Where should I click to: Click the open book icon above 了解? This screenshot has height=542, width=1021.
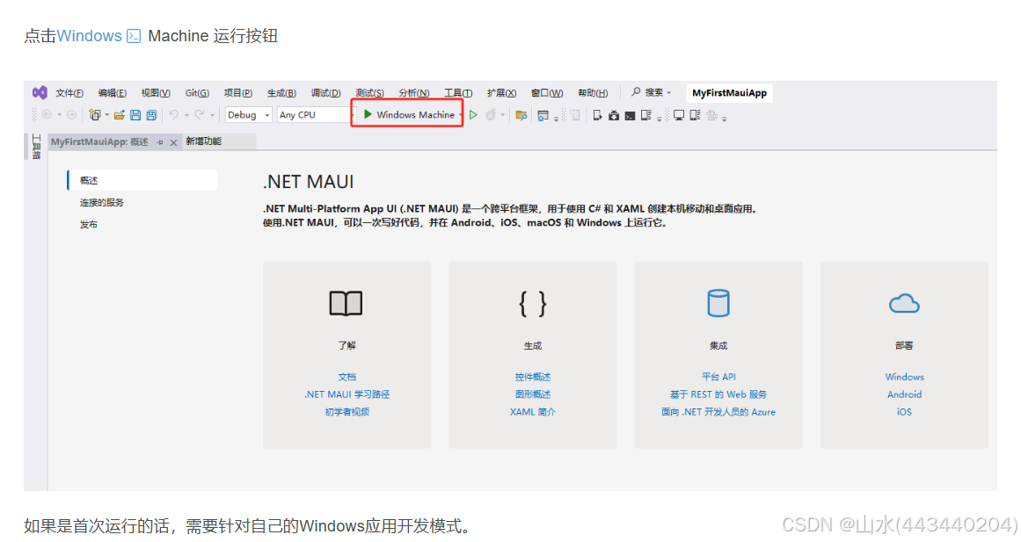tap(346, 303)
